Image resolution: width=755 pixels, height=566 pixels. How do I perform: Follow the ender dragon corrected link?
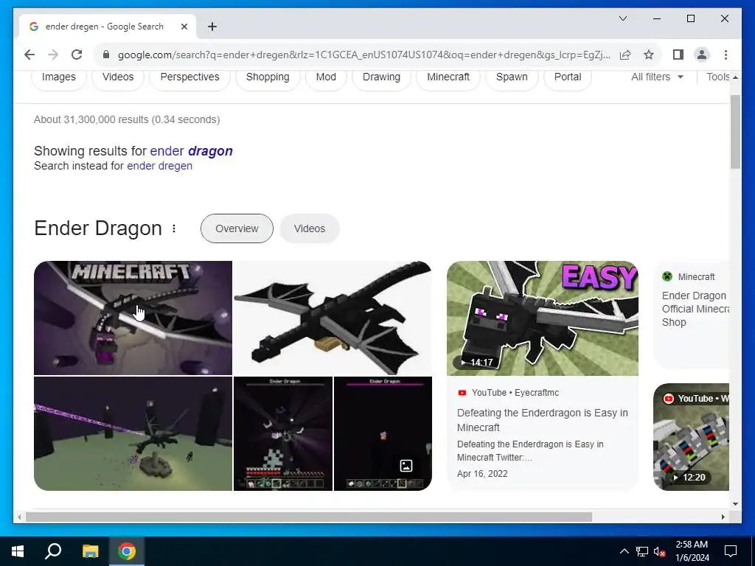(191, 151)
